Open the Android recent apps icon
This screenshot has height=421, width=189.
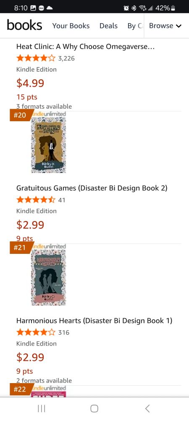click(x=41, y=408)
